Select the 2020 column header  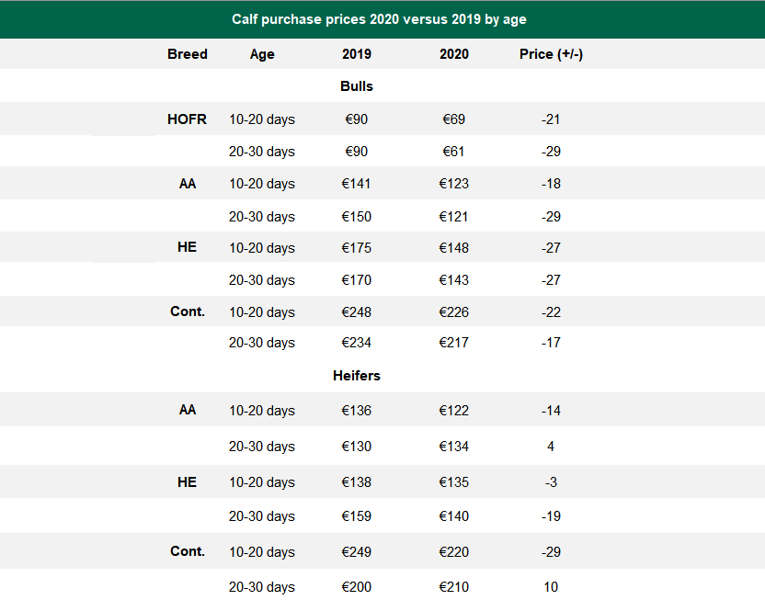(454, 54)
